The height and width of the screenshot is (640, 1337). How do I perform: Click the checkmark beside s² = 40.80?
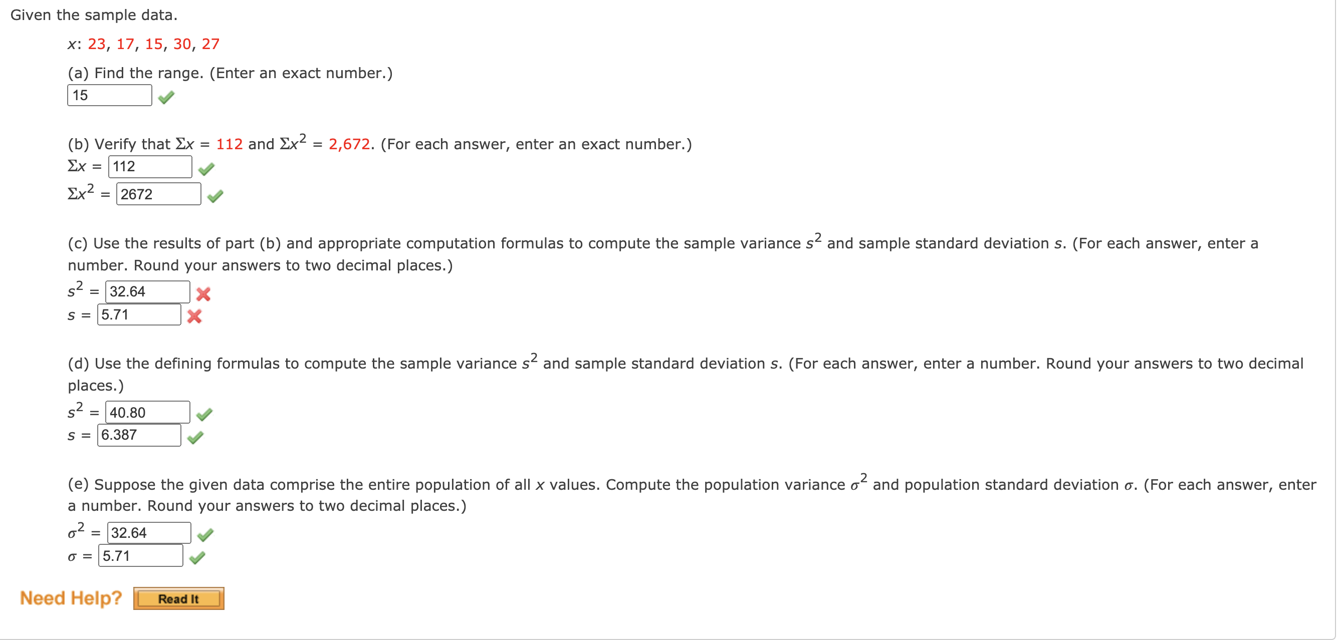tap(205, 415)
